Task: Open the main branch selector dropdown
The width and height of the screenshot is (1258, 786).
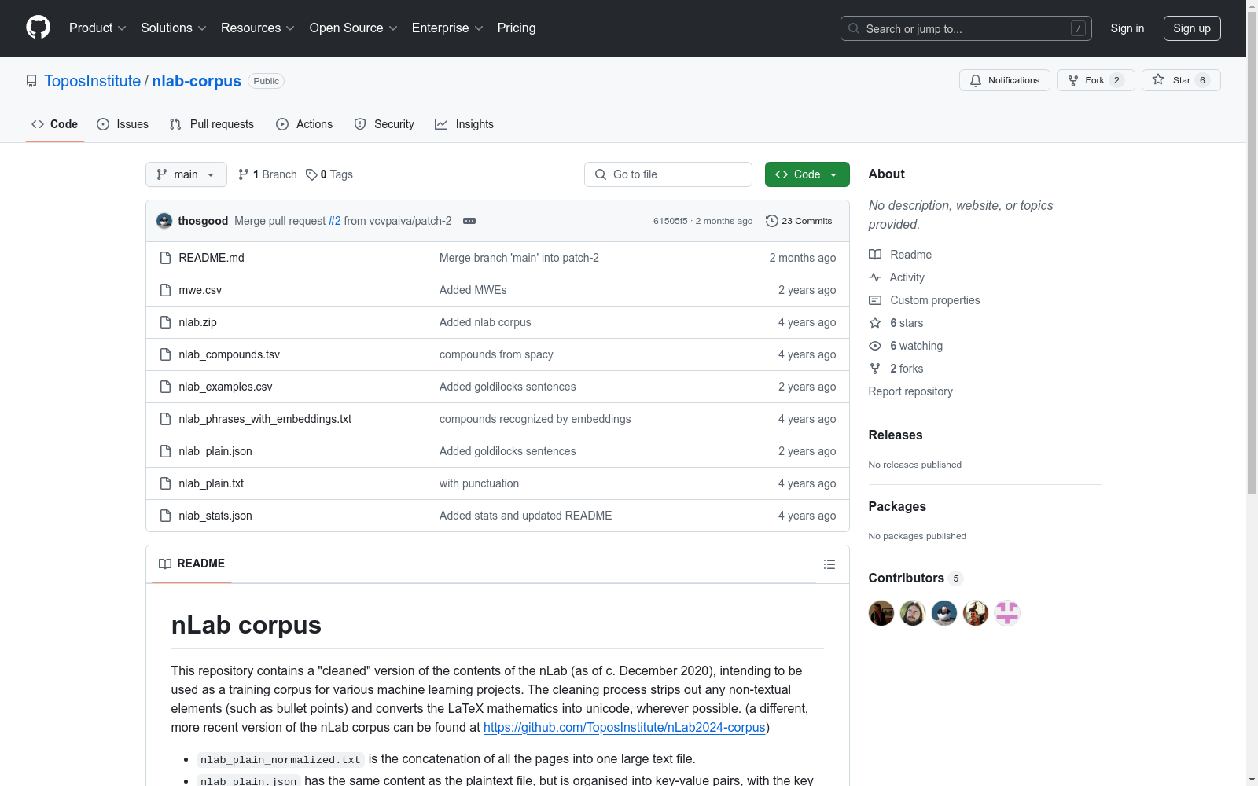Action: click(186, 174)
